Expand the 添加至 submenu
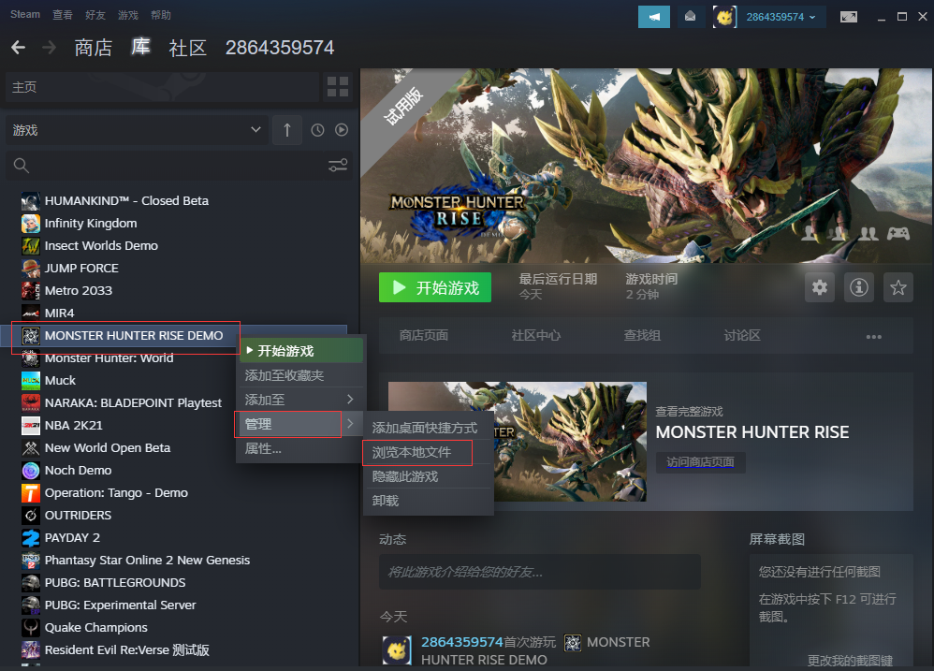 click(x=300, y=400)
